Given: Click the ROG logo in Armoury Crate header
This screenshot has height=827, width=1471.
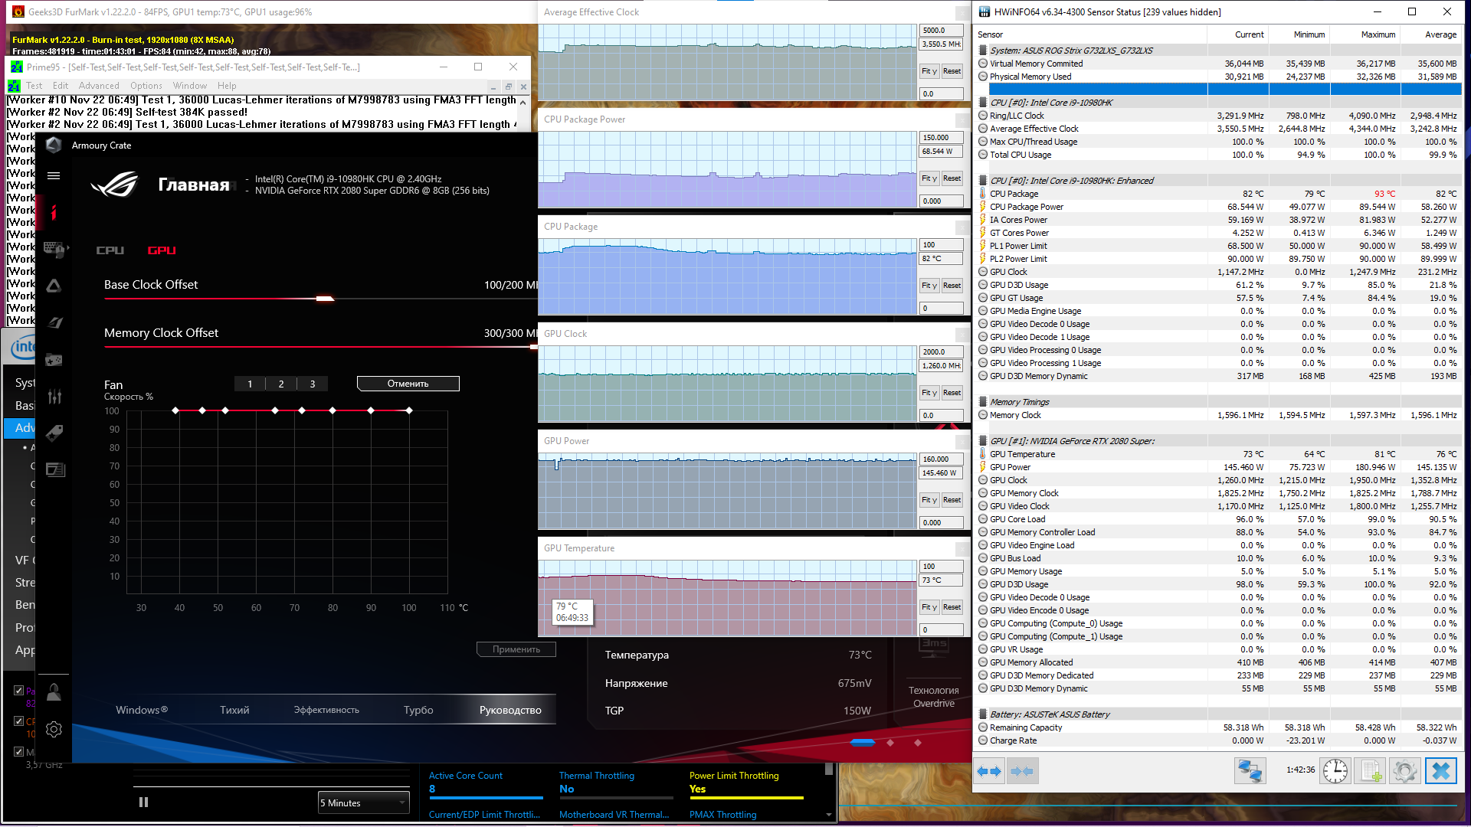Looking at the screenshot, I should coord(115,185).
